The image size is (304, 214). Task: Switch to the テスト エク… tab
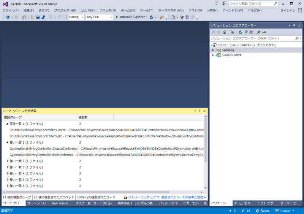267,203
